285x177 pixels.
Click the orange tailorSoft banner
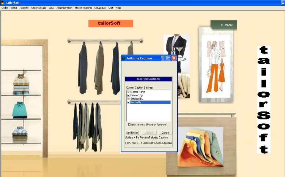tap(111, 23)
